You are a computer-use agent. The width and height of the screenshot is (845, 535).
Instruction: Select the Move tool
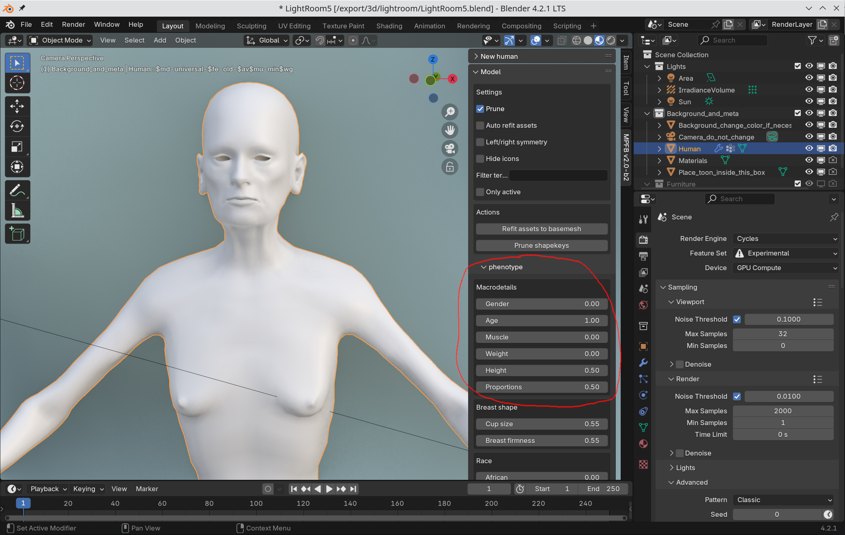pyautogui.click(x=17, y=106)
